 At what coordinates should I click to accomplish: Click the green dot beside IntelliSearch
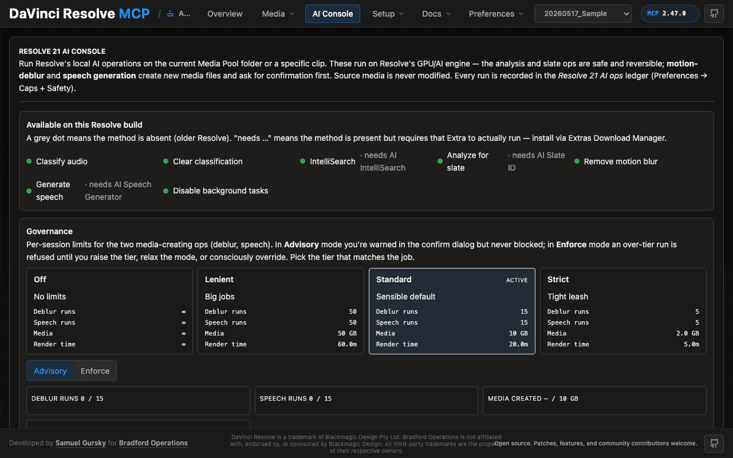pyautogui.click(x=303, y=161)
